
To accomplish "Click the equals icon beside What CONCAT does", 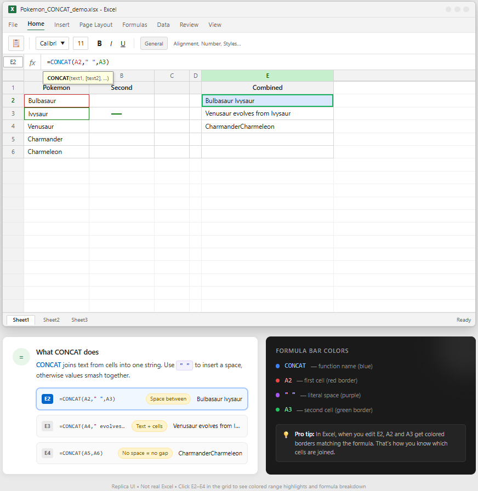I will pos(21,357).
